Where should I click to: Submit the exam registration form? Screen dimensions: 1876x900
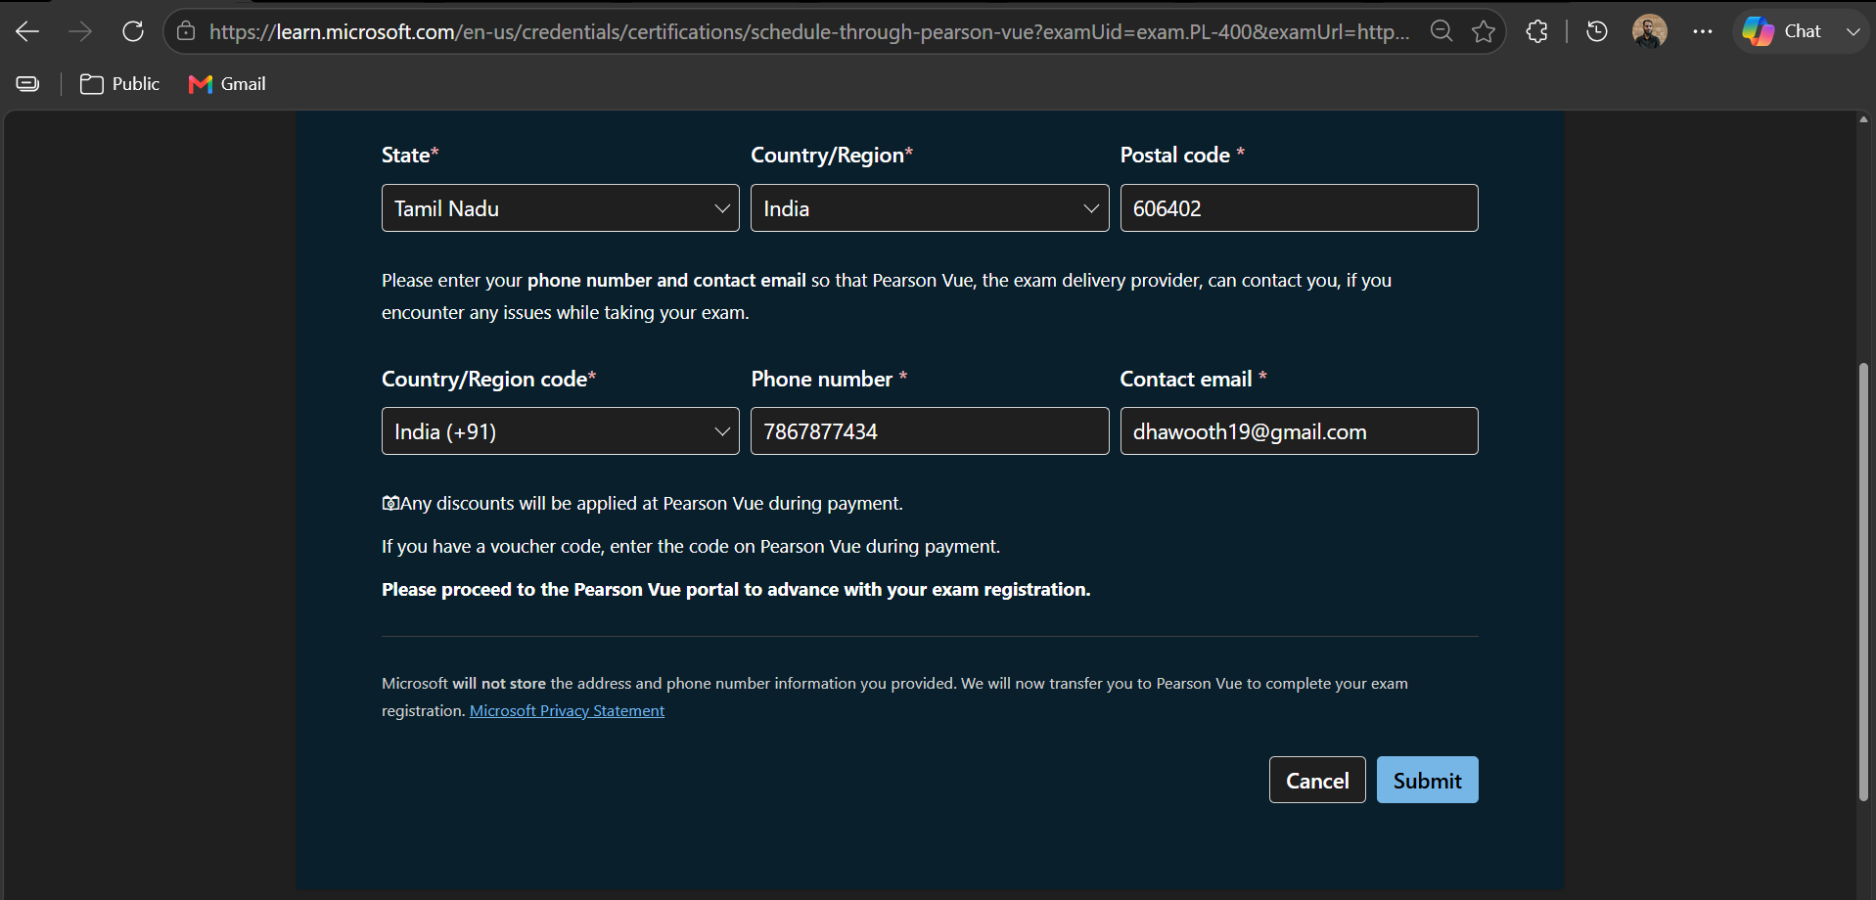click(1428, 780)
